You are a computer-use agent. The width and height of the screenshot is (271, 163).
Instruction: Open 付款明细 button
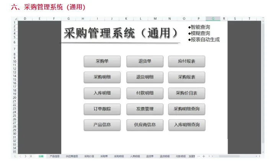(x=145, y=93)
